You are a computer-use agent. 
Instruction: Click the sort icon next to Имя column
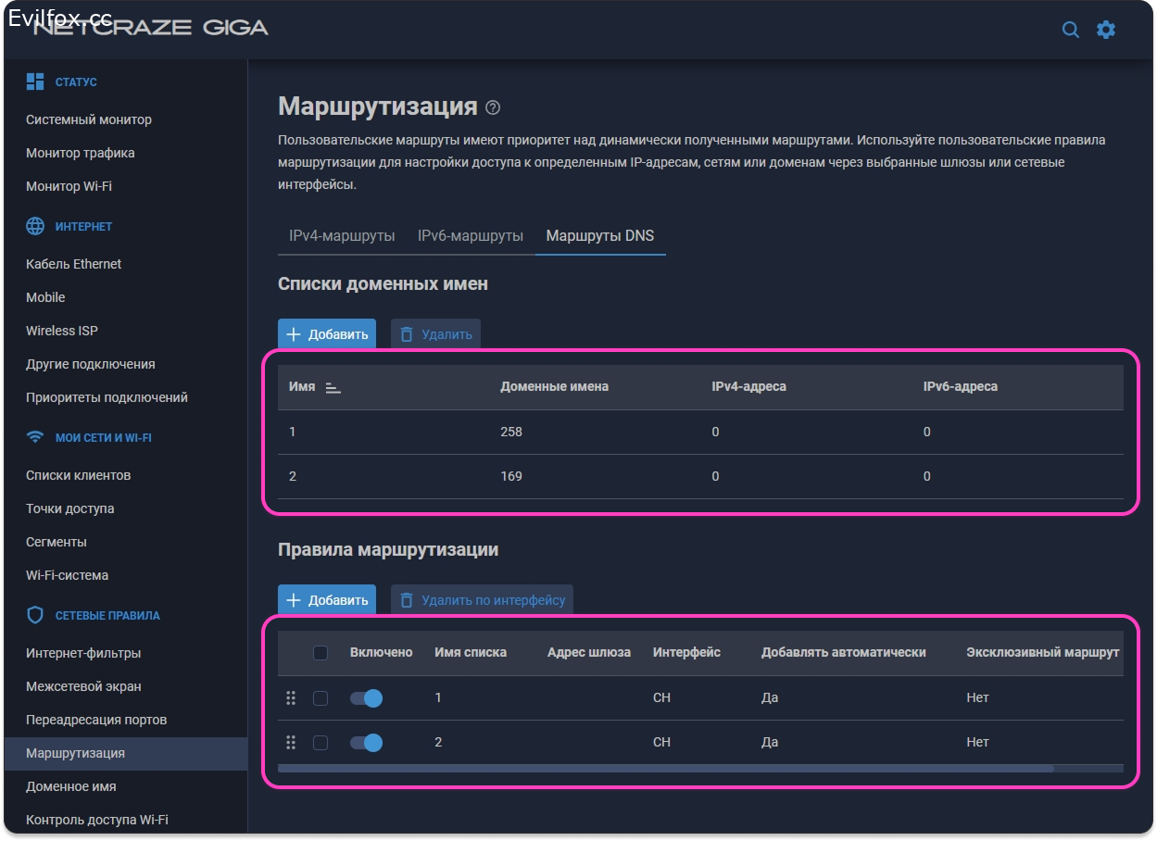pyautogui.click(x=333, y=387)
